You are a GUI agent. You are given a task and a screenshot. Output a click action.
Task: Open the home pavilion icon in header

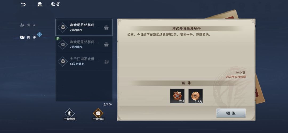pos(40,4)
